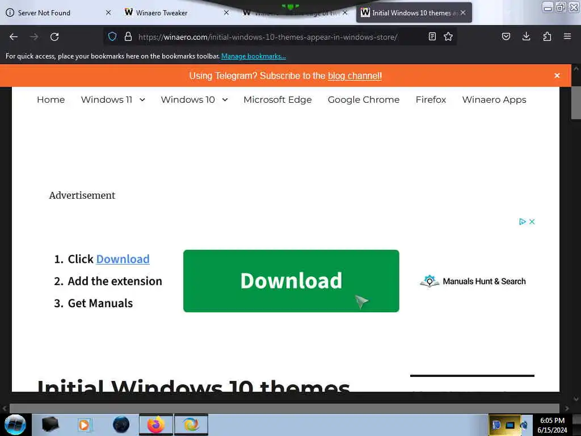This screenshot has width=581, height=436.
Task: Click the vertical page scrollbar thumb
Action: 576,103
